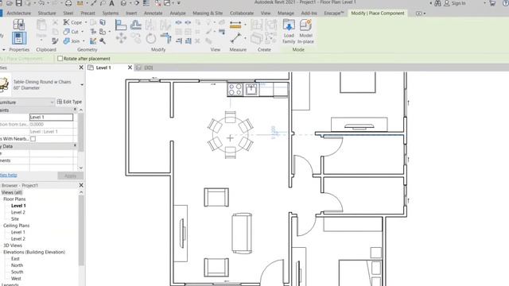Click the Edit Type button
Screen dimensions: 509x286
tap(69, 102)
